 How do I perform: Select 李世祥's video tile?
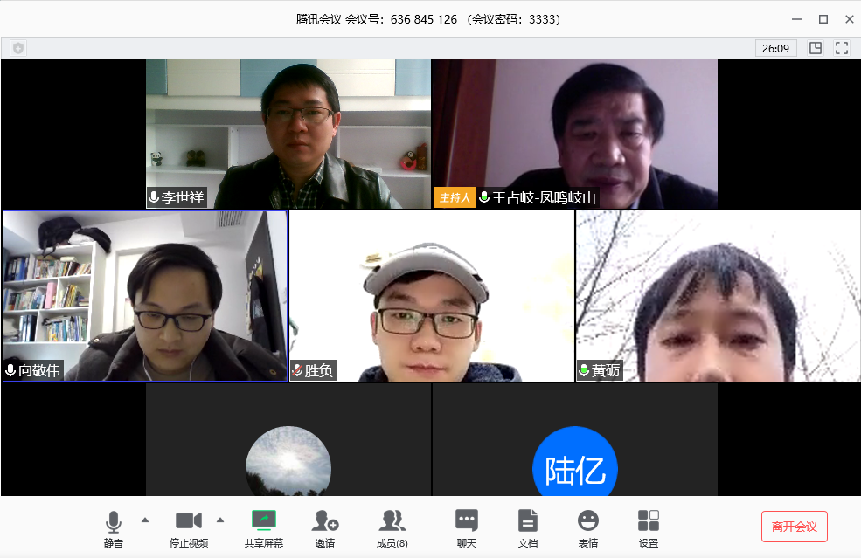click(288, 134)
